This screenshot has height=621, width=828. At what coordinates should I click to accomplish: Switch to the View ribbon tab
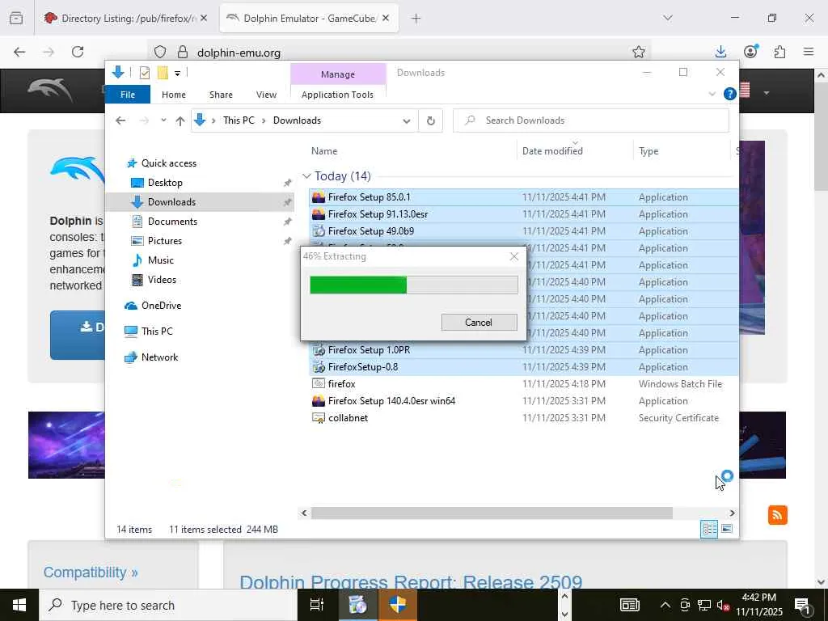pos(266,95)
